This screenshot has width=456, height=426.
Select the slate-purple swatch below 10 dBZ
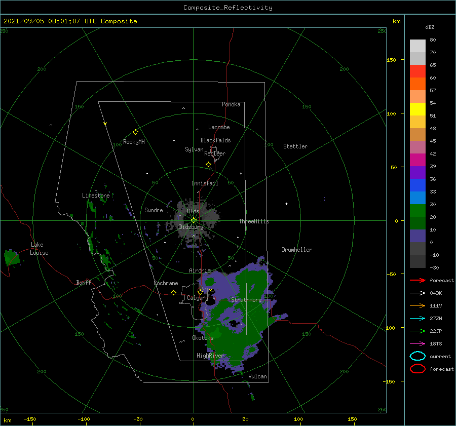(417, 236)
